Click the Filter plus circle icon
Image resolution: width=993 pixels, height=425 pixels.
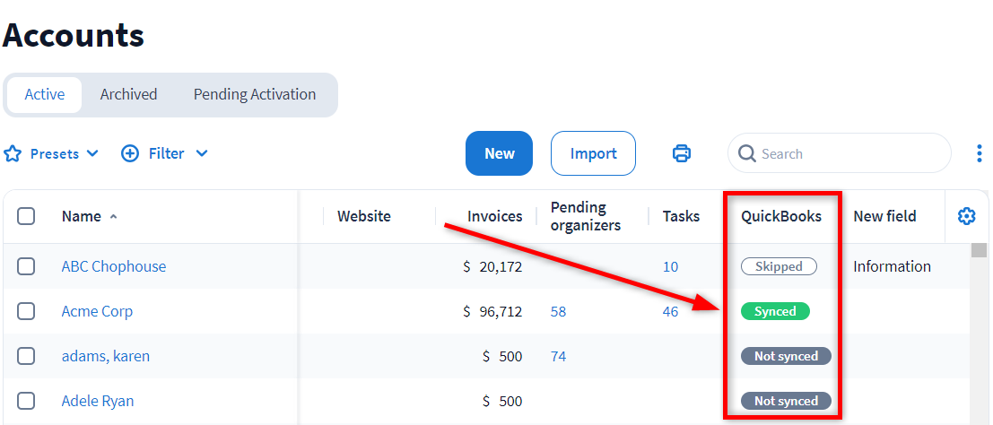(130, 153)
